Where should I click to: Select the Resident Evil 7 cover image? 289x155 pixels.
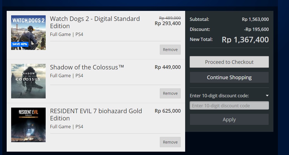[x=28, y=125]
